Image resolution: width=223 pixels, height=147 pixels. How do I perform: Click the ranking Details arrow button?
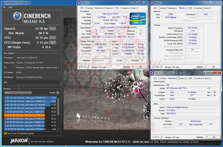[x=58, y=93]
